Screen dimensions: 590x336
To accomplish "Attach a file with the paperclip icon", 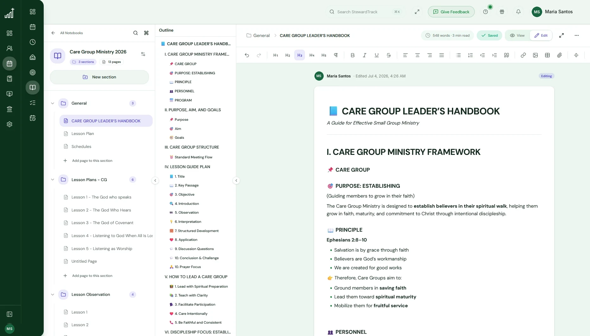I will coord(560,55).
